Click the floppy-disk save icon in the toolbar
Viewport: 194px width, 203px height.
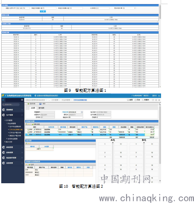tap(40, 104)
